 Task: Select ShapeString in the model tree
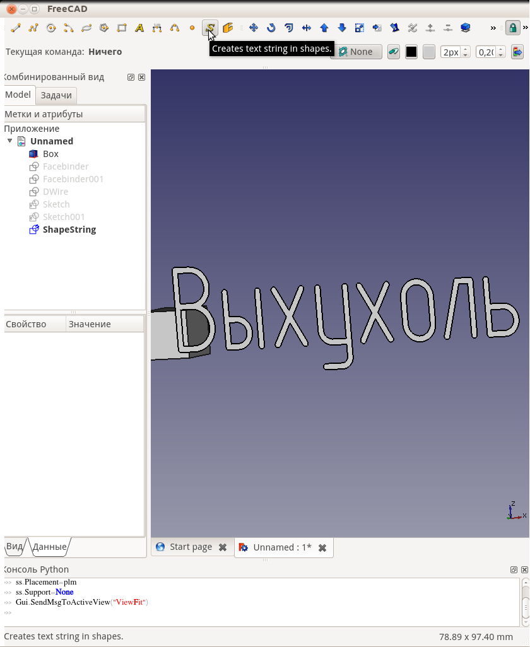point(69,230)
